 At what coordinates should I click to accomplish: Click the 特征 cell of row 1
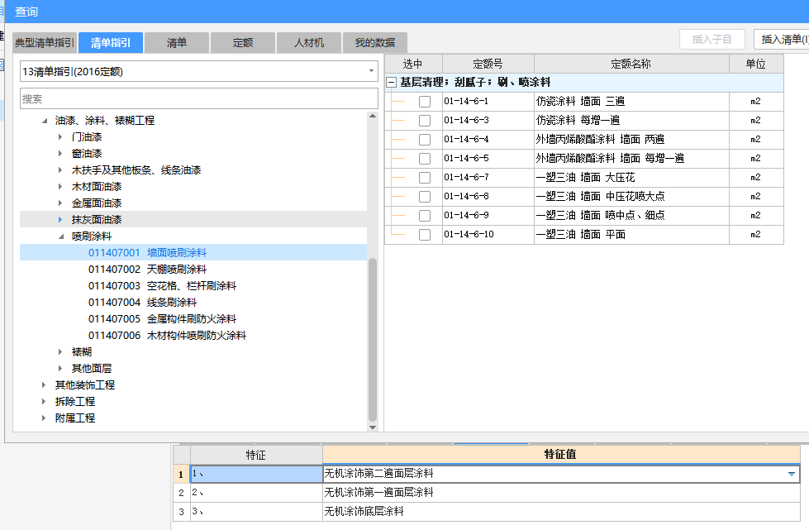coord(256,475)
